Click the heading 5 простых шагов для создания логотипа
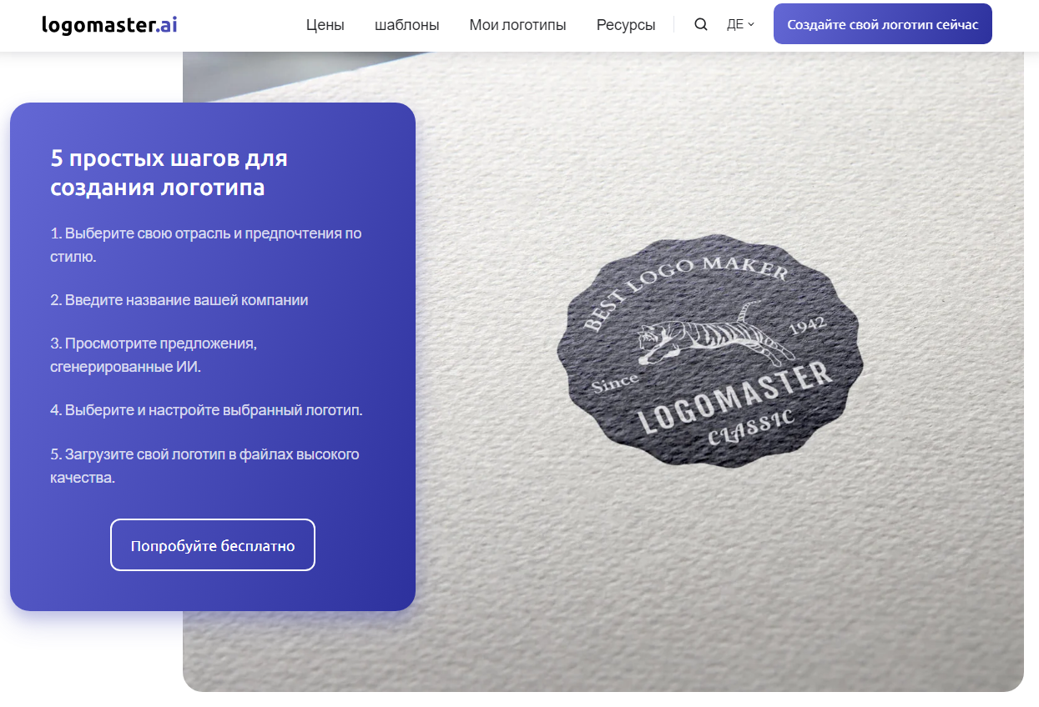Viewport: 1039px width, 707px height. click(x=169, y=173)
